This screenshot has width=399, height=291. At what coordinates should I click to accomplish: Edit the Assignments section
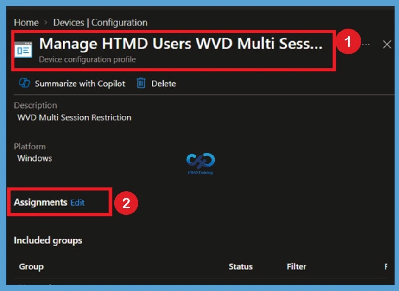[x=77, y=202]
